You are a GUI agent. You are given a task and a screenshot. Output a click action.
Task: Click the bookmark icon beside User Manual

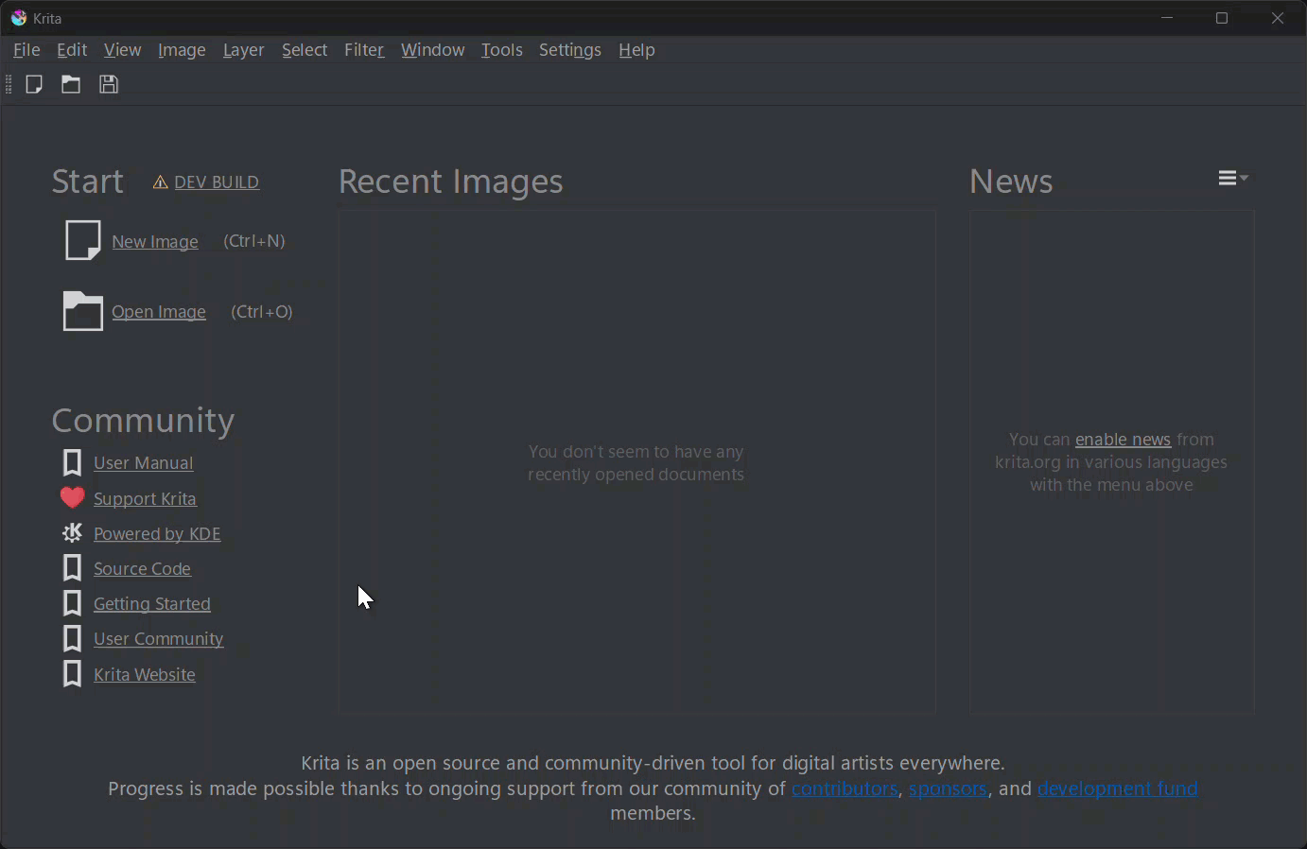(72, 462)
